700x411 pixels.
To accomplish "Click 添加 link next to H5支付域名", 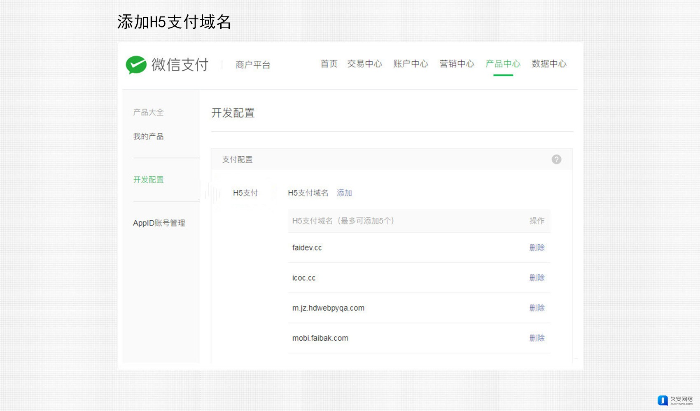I will [x=344, y=193].
